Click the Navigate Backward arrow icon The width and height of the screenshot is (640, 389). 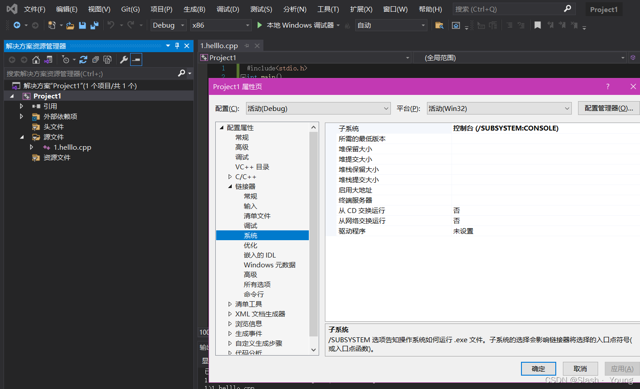point(17,25)
